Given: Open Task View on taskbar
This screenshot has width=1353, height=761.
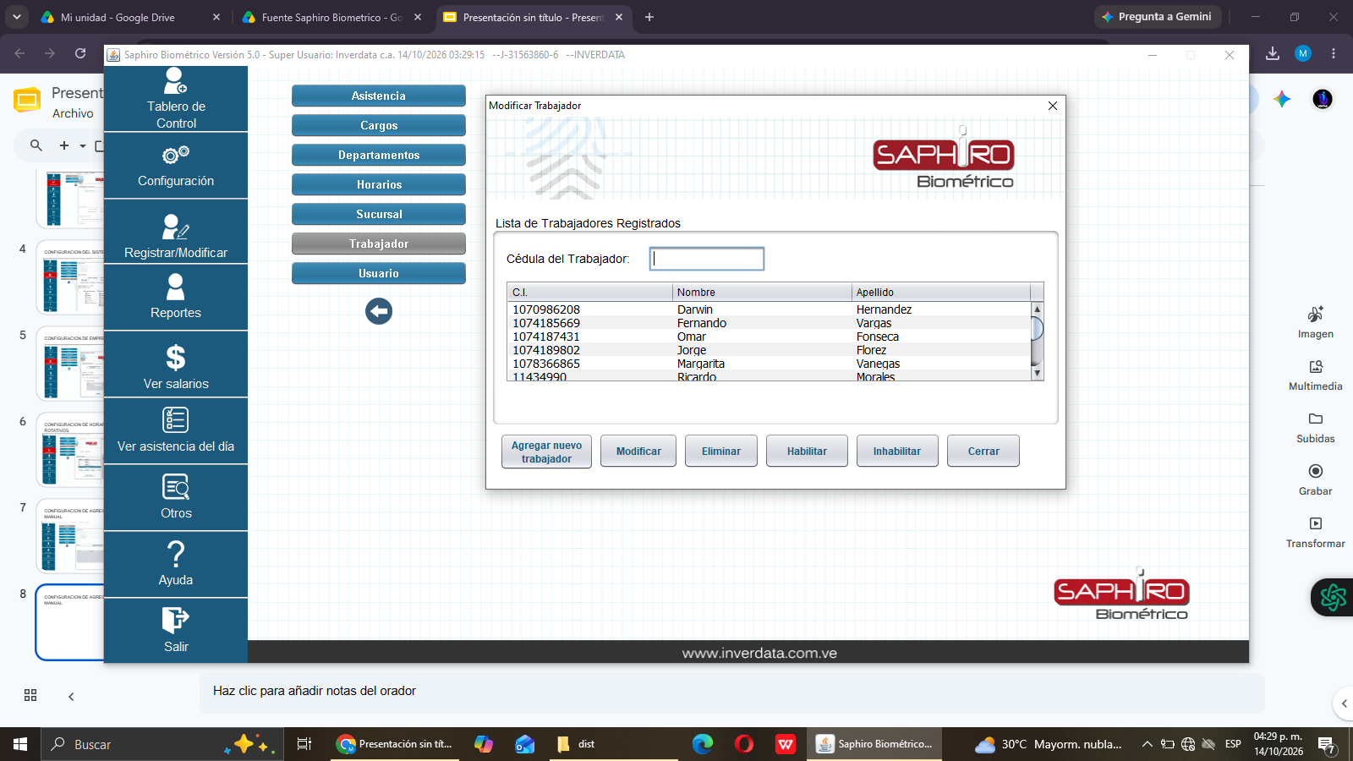Looking at the screenshot, I should pos(304,744).
